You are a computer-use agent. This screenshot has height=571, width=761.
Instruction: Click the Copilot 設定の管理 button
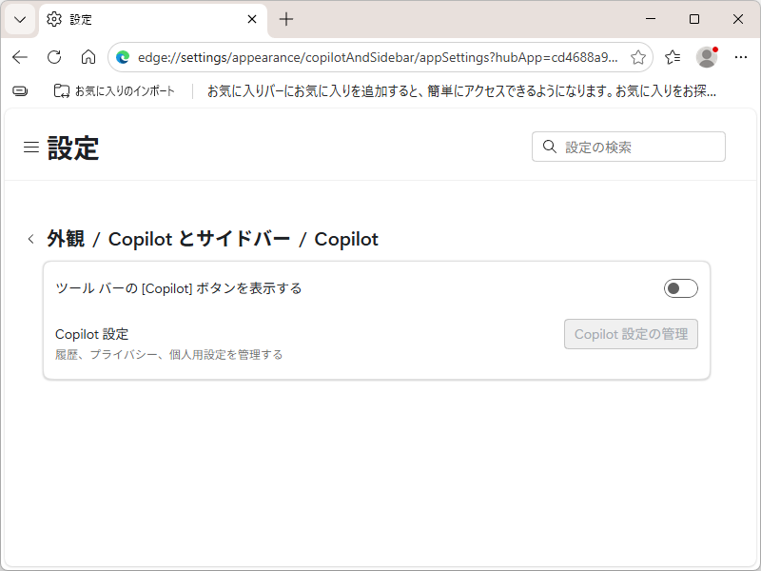631,334
